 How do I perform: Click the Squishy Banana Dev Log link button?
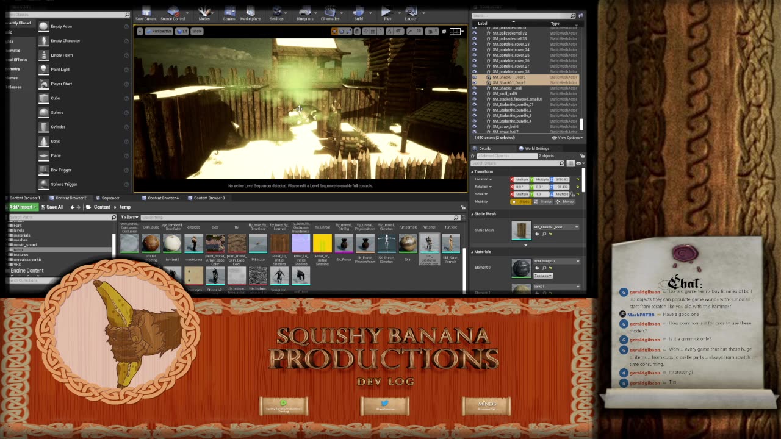284,405
